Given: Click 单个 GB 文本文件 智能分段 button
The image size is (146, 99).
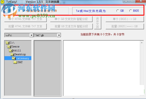Looking at the screenshot, I should pos(71,19).
